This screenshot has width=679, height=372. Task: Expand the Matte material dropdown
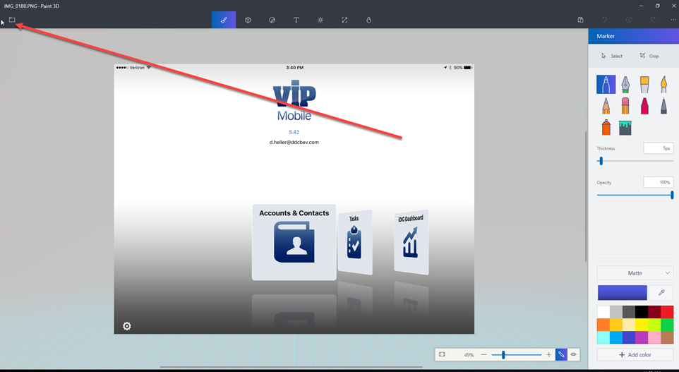(635, 273)
